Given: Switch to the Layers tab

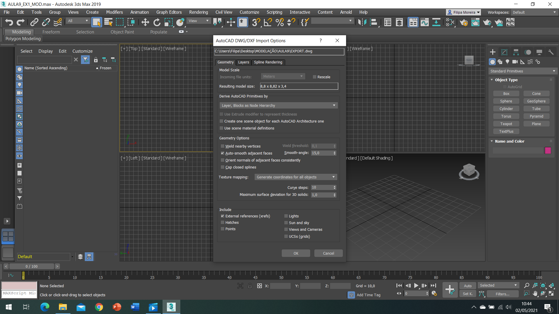Looking at the screenshot, I should [x=244, y=62].
